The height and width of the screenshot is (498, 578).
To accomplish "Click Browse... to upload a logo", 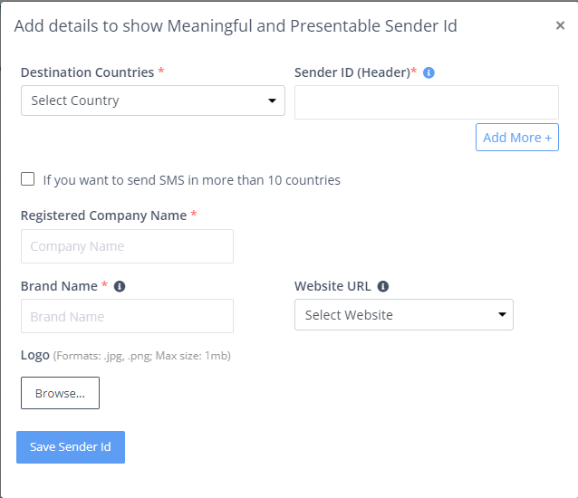I will pos(60,393).
